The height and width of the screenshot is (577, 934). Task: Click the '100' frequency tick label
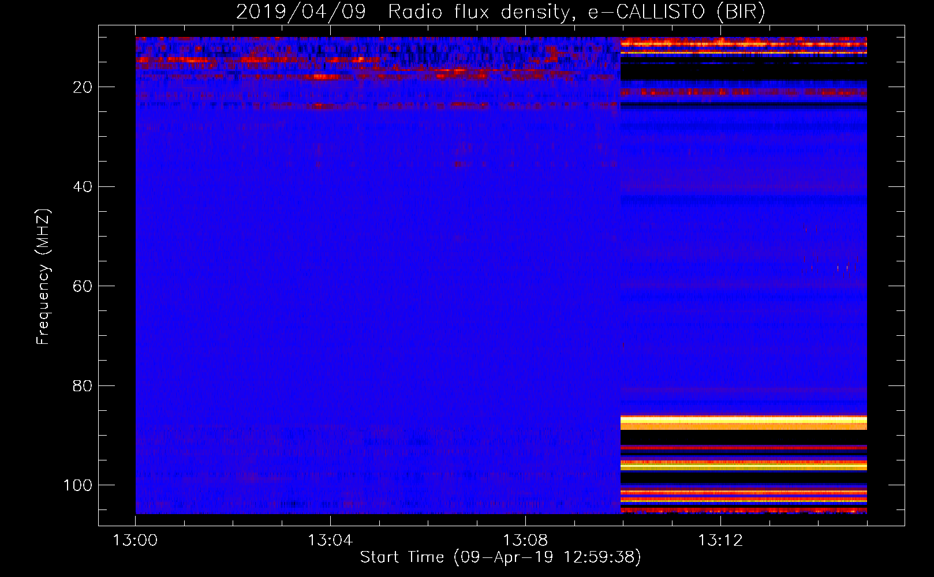click(x=78, y=485)
